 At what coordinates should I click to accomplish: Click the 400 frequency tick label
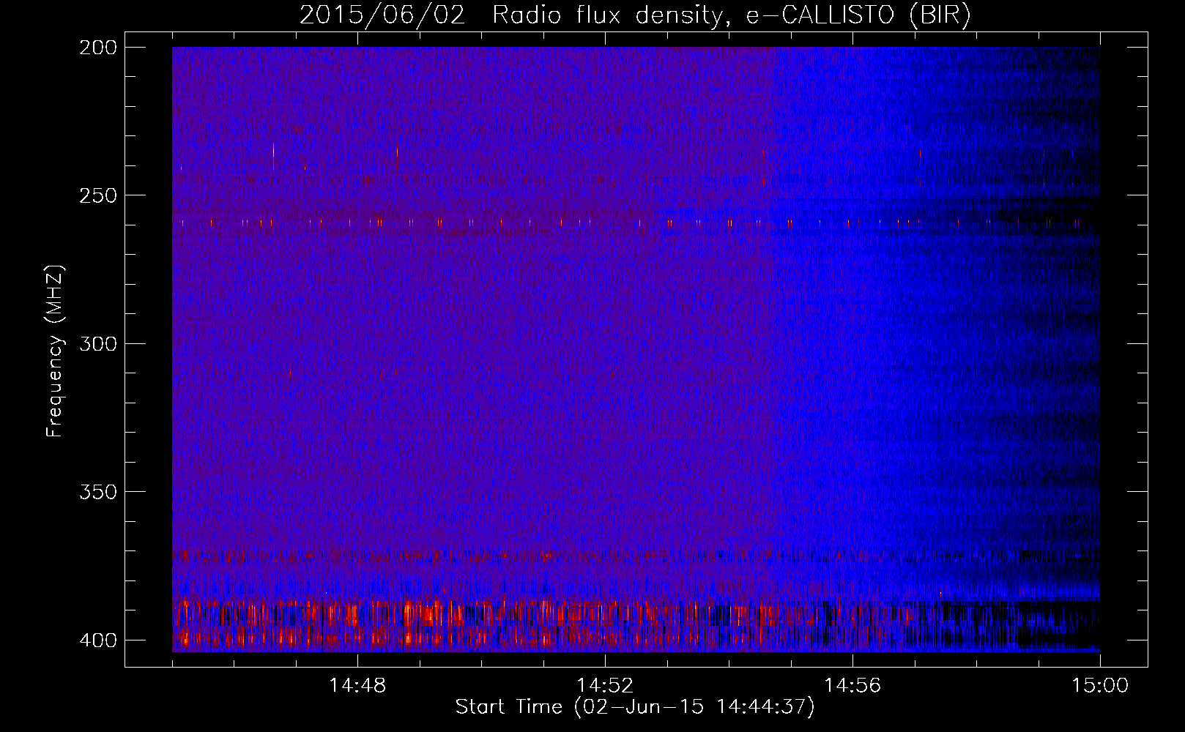(x=97, y=640)
